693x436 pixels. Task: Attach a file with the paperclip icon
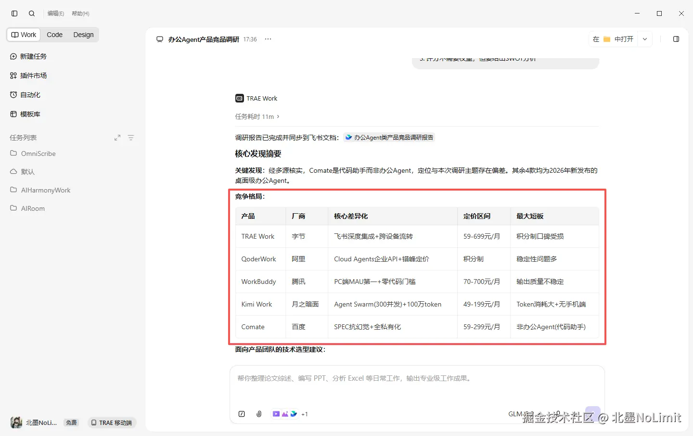(259, 414)
